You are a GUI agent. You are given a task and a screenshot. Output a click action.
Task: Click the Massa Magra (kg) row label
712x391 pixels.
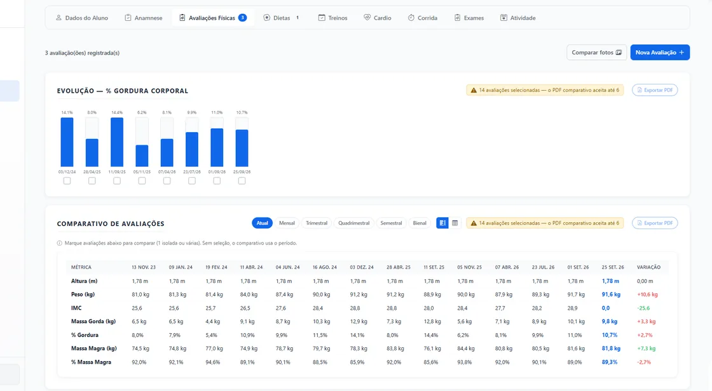click(93, 348)
